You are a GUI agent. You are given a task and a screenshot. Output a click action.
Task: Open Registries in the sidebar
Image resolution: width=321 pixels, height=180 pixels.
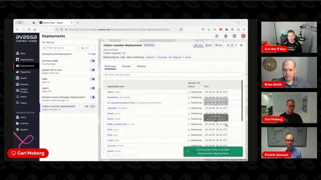tap(23, 72)
